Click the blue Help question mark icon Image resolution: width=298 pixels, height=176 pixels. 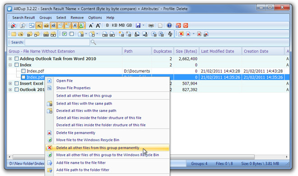tap(169, 25)
